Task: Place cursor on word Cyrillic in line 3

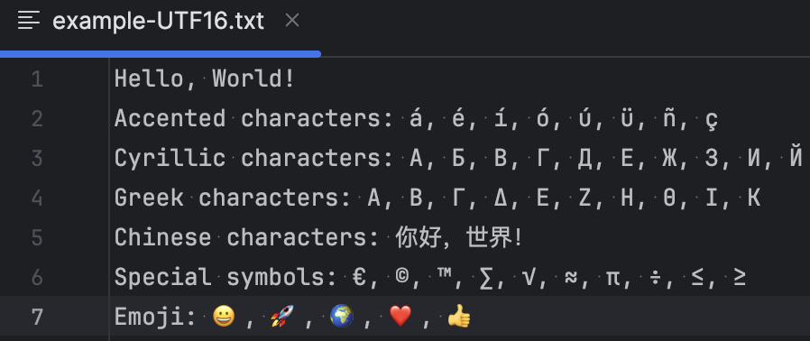Action: coord(170,159)
